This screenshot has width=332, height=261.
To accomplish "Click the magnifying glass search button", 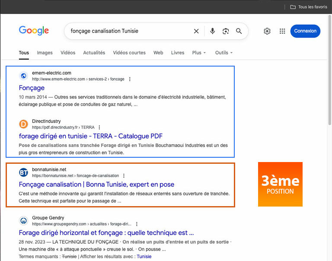I will (x=239, y=31).
